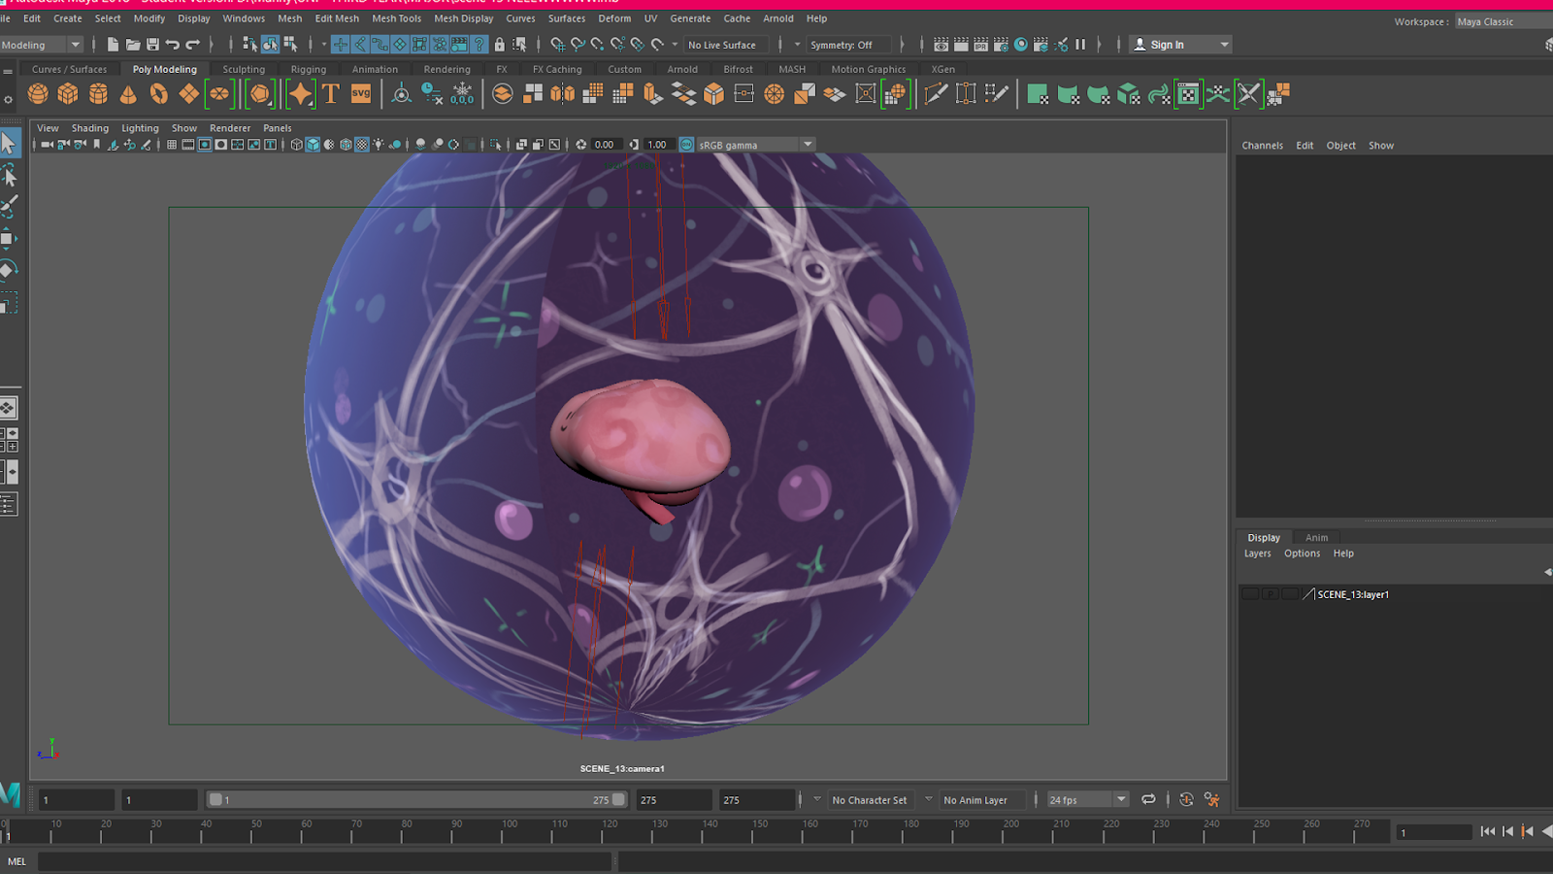Click the Sign In button
Viewport: 1553px width, 874px height.
click(x=1169, y=44)
